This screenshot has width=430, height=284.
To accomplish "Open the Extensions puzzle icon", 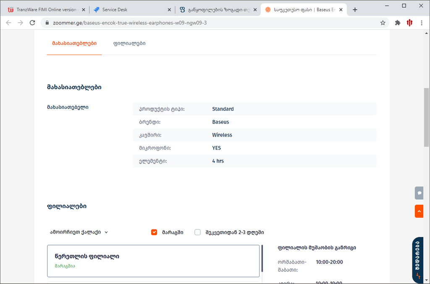I will 398,23.
